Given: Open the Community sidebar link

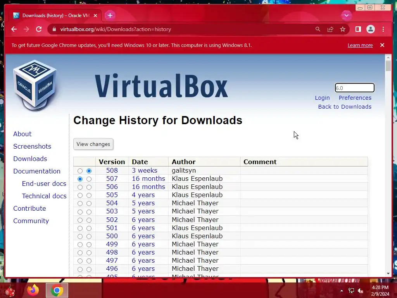Looking at the screenshot, I should (31, 221).
